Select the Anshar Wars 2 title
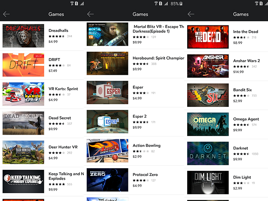268x201 pixels. [x=246, y=61]
